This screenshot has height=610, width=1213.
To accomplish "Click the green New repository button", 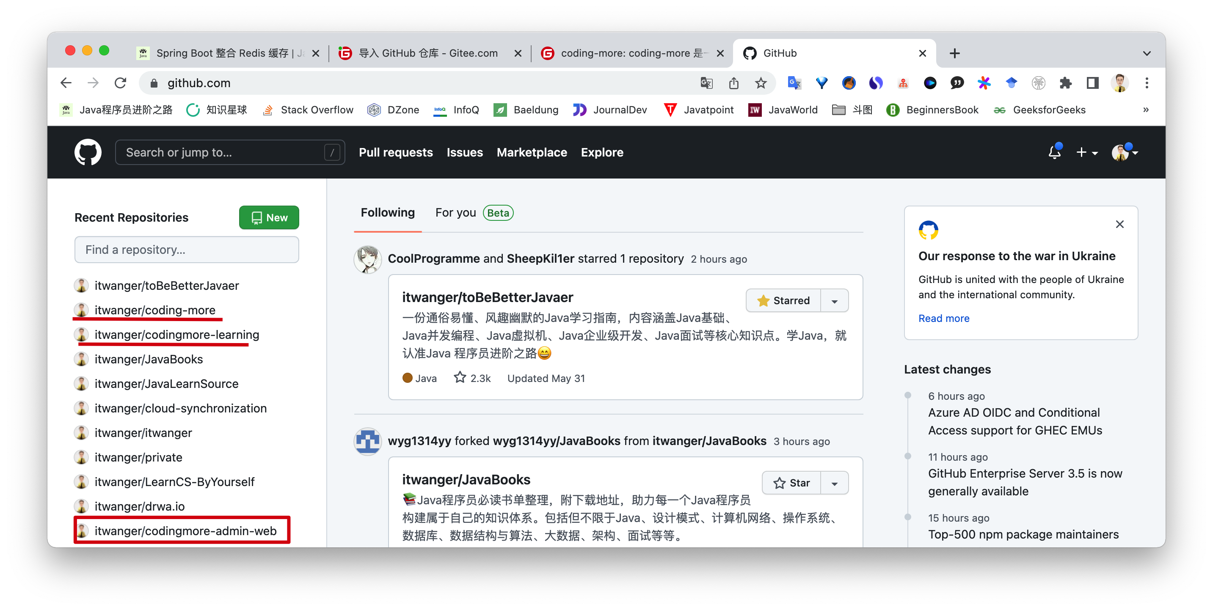I will (x=269, y=217).
